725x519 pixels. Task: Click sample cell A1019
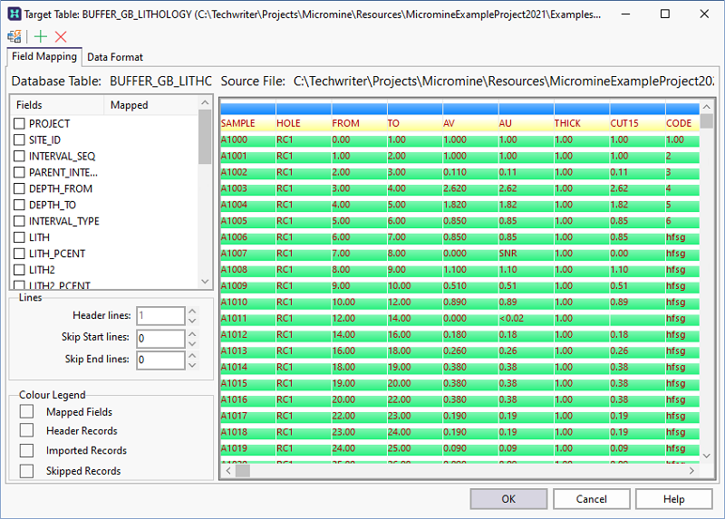247,448
